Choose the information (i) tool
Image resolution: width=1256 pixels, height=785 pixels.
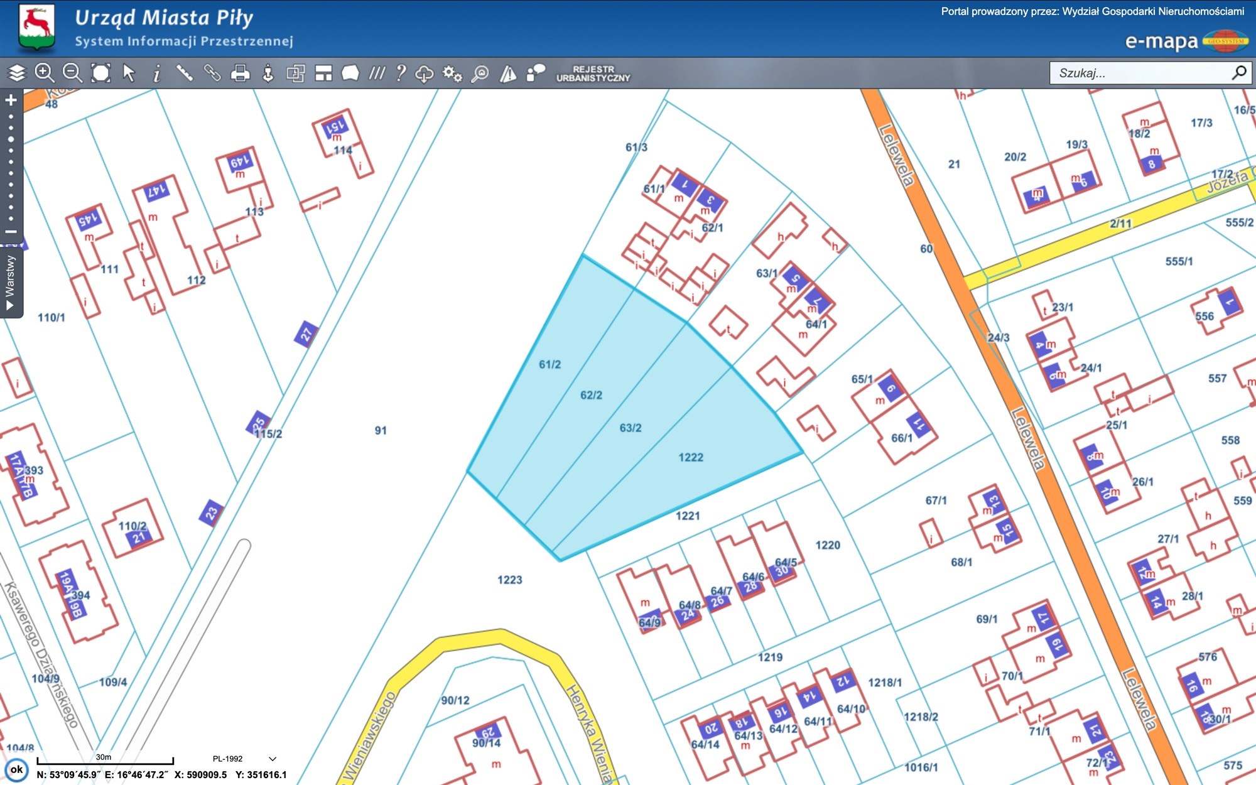156,73
